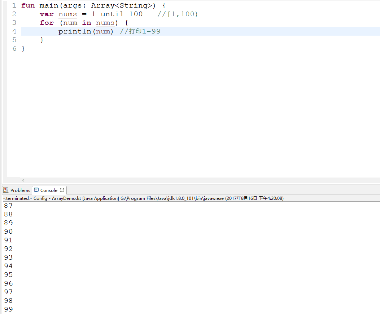This screenshot has height=314, width=380.
Task: Click the Console monitor icon
Action: 36,190
